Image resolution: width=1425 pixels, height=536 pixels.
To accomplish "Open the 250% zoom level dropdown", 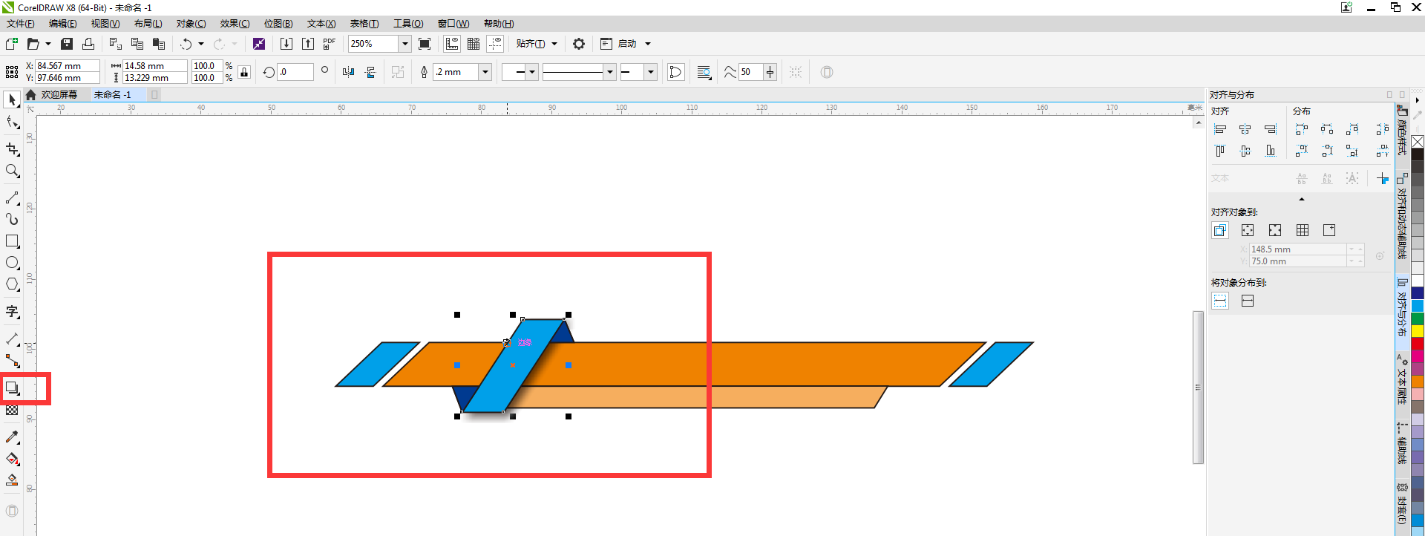I will (x=404, y=44).
